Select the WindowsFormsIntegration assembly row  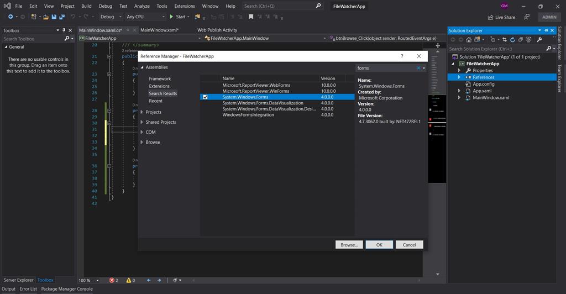(277, 115)
